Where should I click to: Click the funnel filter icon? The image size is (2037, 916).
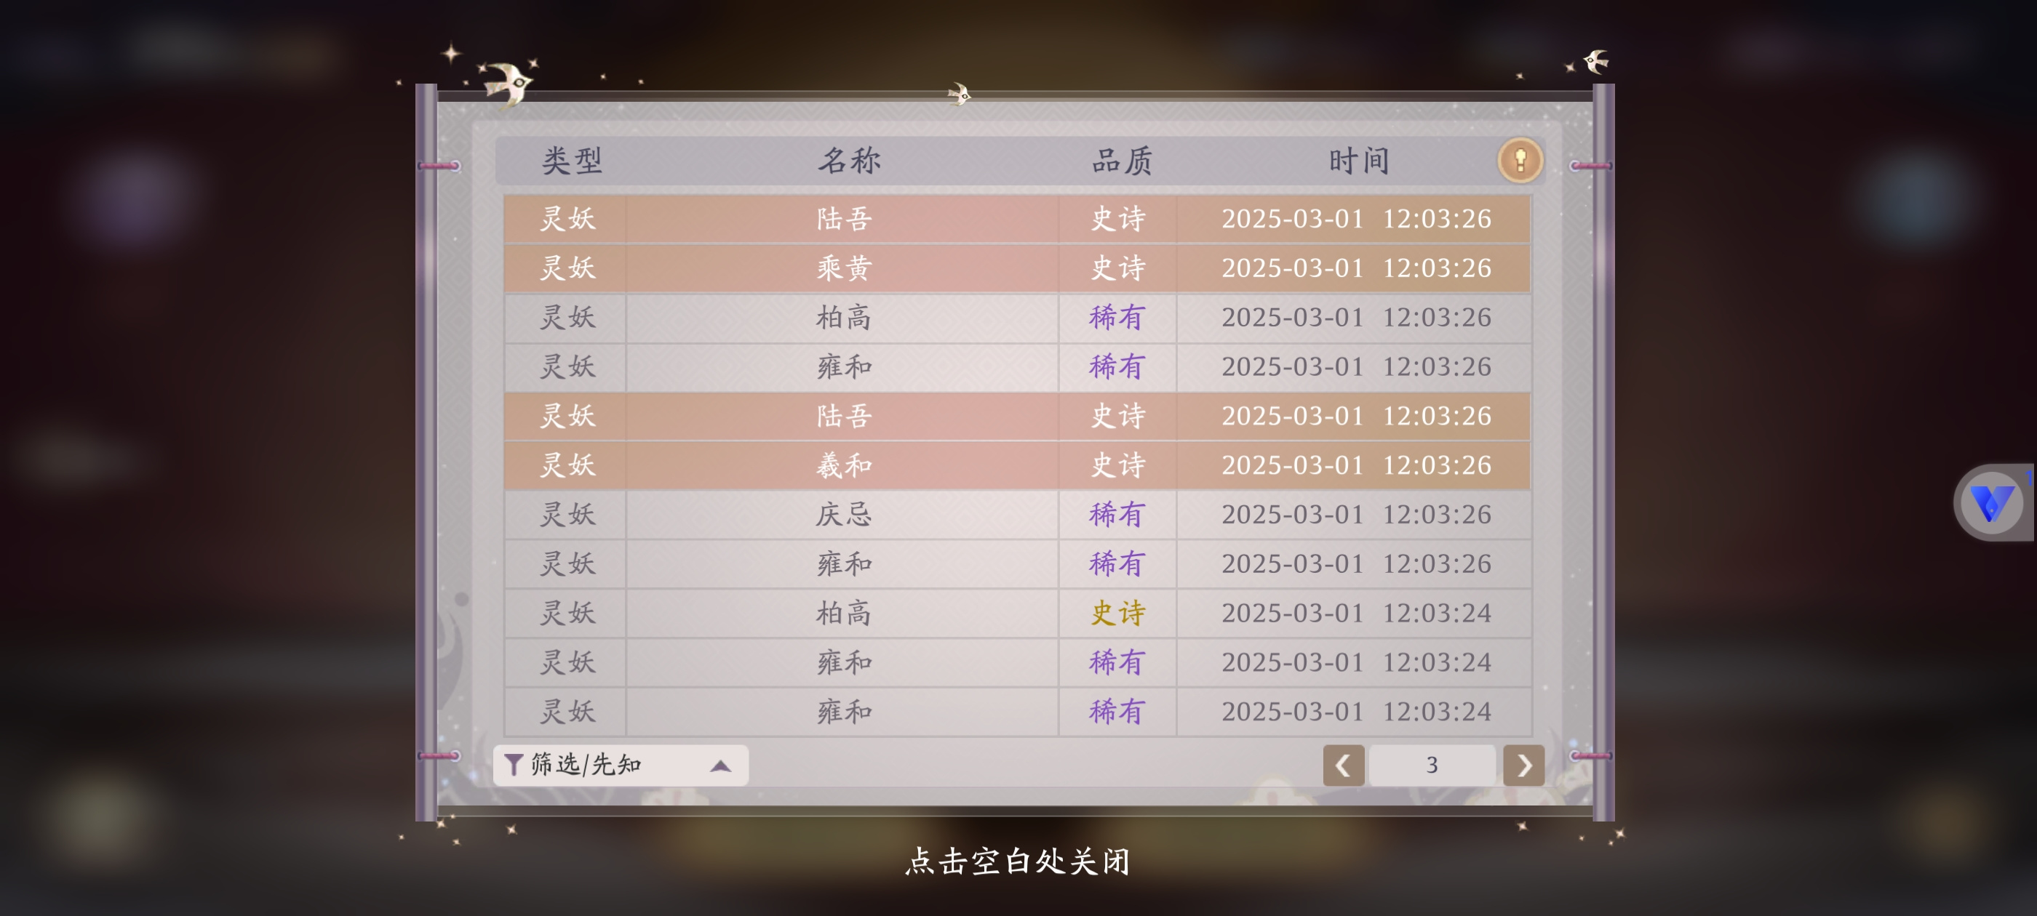513,764
